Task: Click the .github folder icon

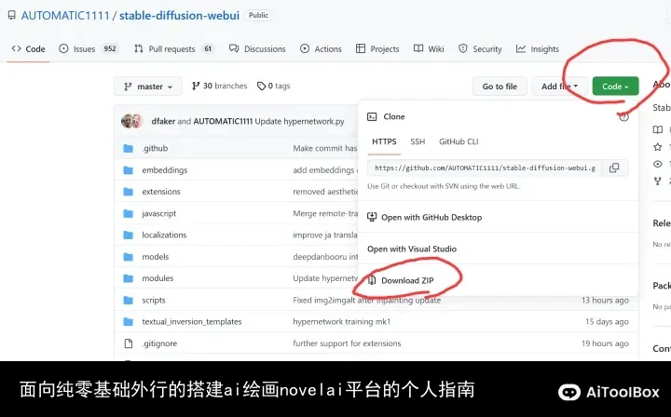Action: [128, 148]
